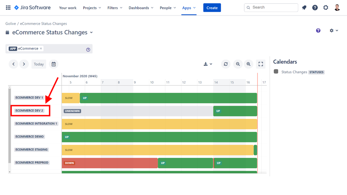Expand the Projects dropdown menu

92,8
